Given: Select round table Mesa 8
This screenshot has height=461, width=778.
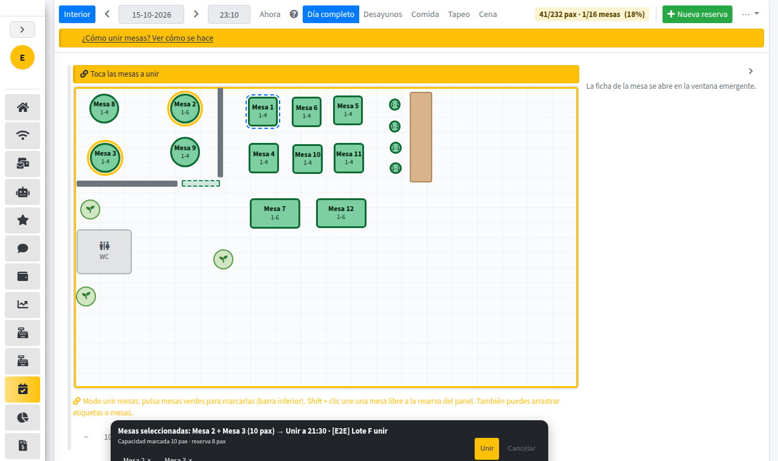Looking at the screenshot, I should coord(104,108).
